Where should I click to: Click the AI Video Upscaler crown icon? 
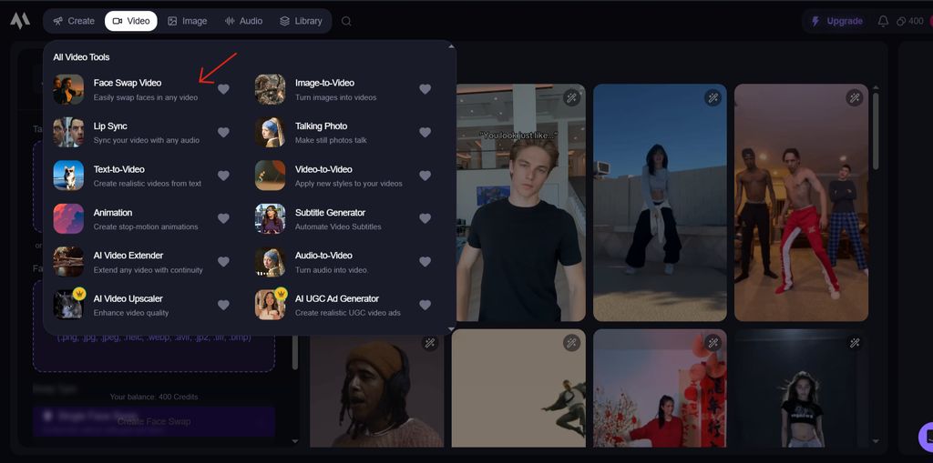[x=78, y=294]
